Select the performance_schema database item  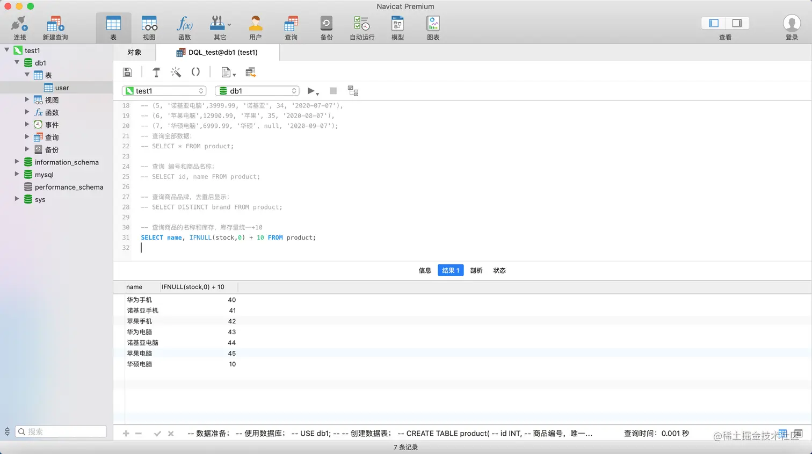pos(69,187)
